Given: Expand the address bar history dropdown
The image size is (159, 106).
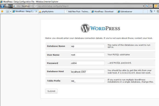Looking at the screenshot, I should 144,6.
